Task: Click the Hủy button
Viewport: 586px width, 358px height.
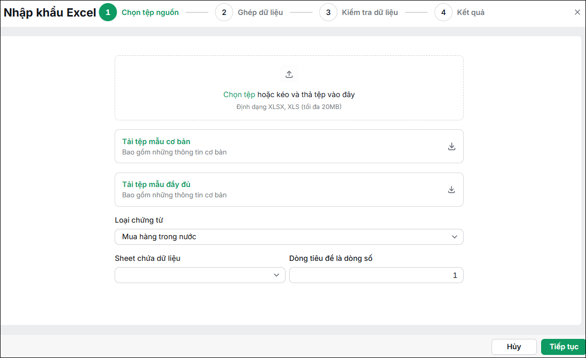Action: (x=514, y=347)
